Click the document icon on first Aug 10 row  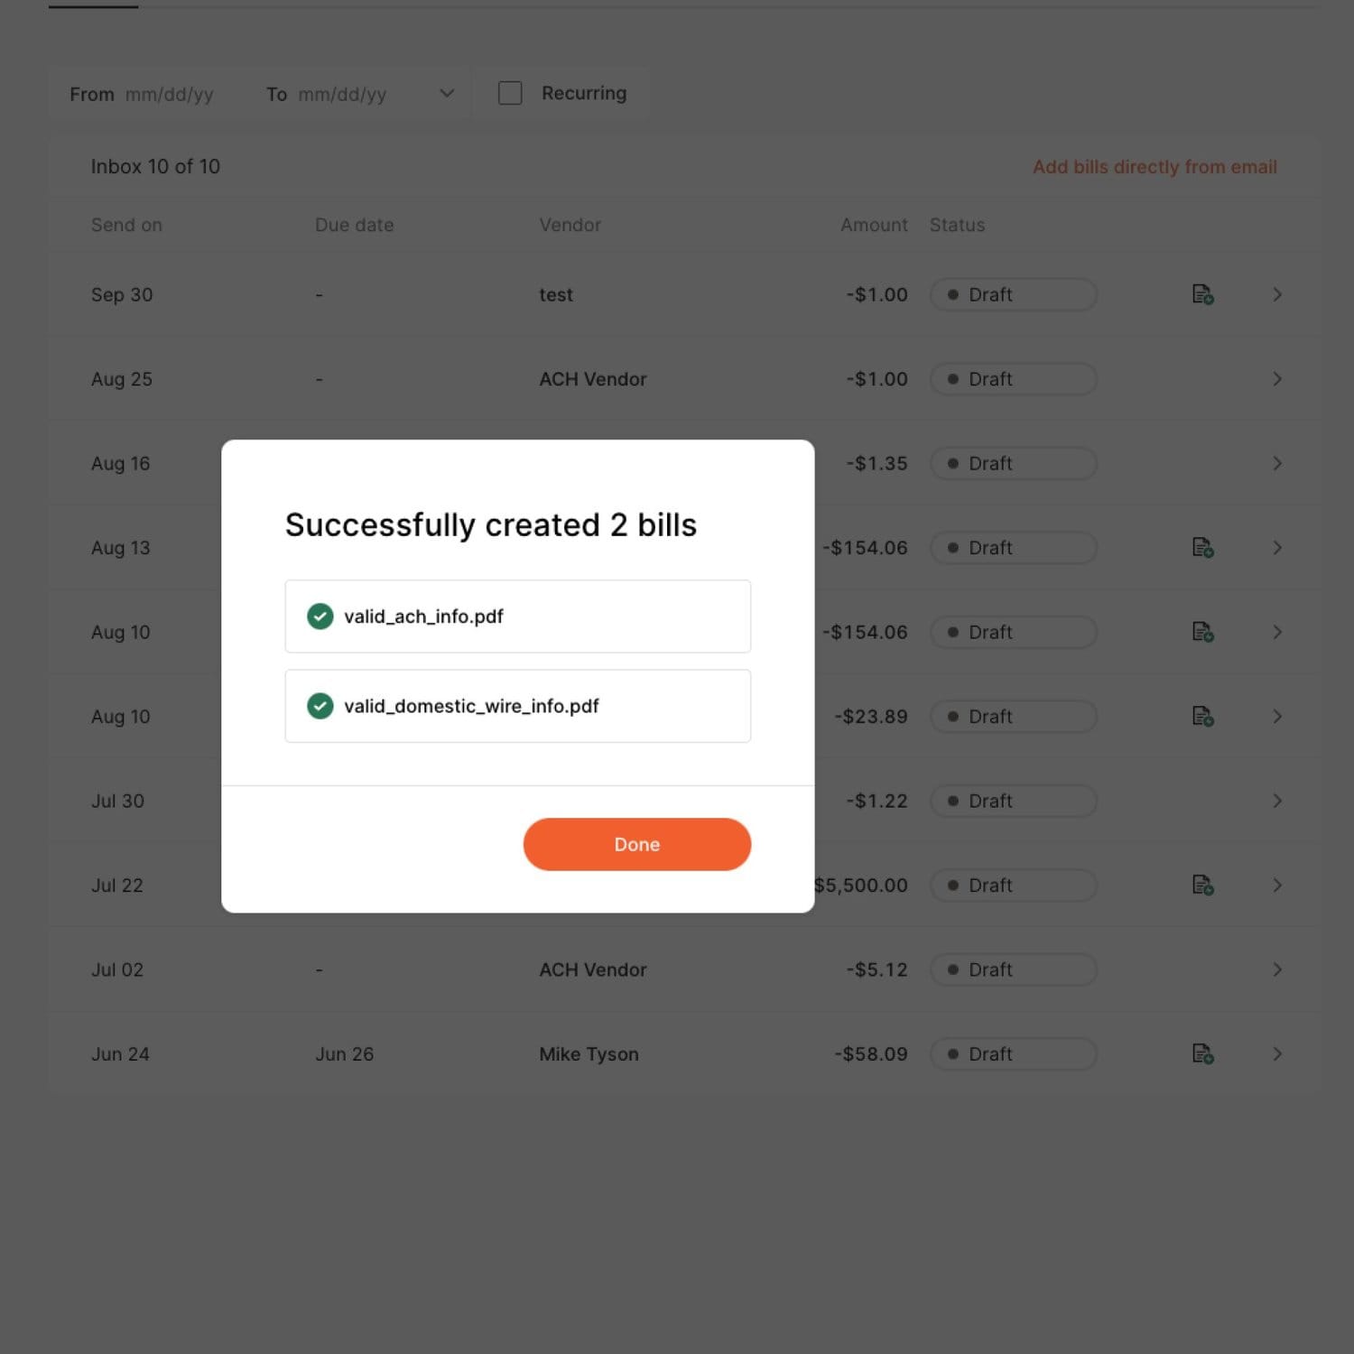point(1202,632)
